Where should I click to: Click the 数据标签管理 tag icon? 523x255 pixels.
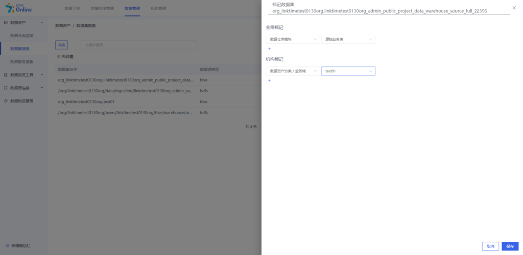[x=6, y=101]
